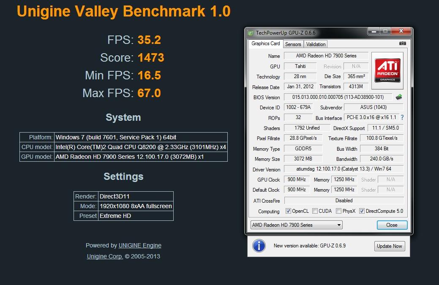The image size is (439, 285).
Task: Click the Shaders field 1792 Unified
Action: pos(307,128)
